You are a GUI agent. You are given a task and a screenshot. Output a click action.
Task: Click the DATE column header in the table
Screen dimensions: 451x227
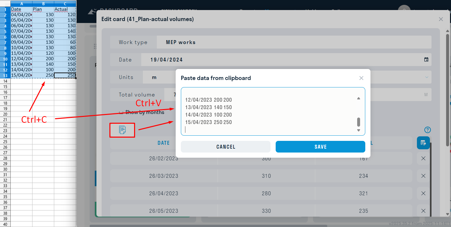click(x=164, y=143)
